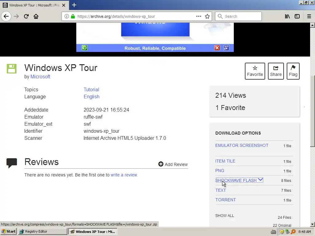Toggle the browser sidebar view
The height and width of the screenshot is (236, 315).
point(297,17)
